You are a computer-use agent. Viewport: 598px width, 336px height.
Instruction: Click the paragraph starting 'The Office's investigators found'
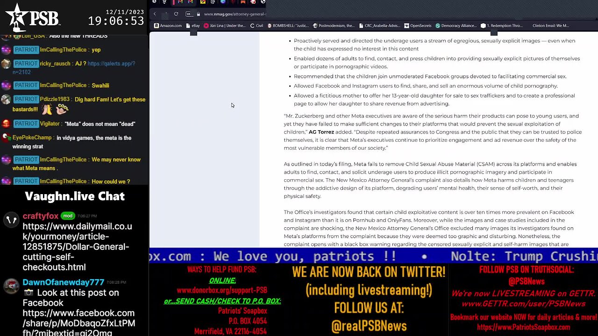click(x=429, y=228)
